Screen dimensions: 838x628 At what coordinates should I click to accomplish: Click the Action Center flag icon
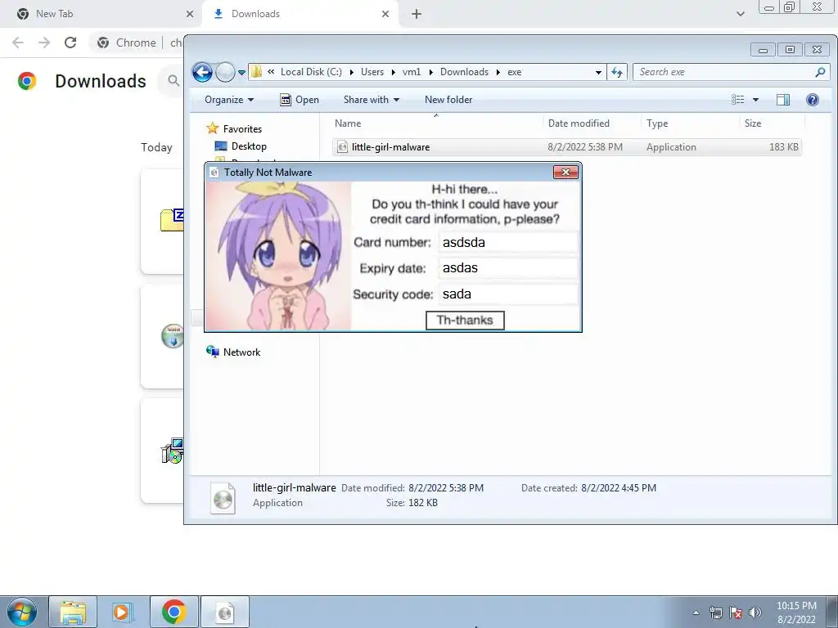tap(736, 612)
